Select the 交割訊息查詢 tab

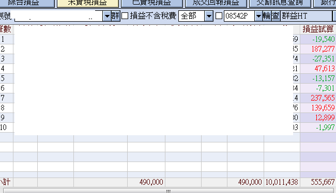point(280,3)
